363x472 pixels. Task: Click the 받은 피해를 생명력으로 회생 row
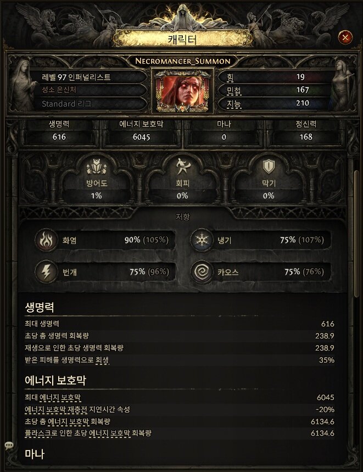click(x=179, y=360)
